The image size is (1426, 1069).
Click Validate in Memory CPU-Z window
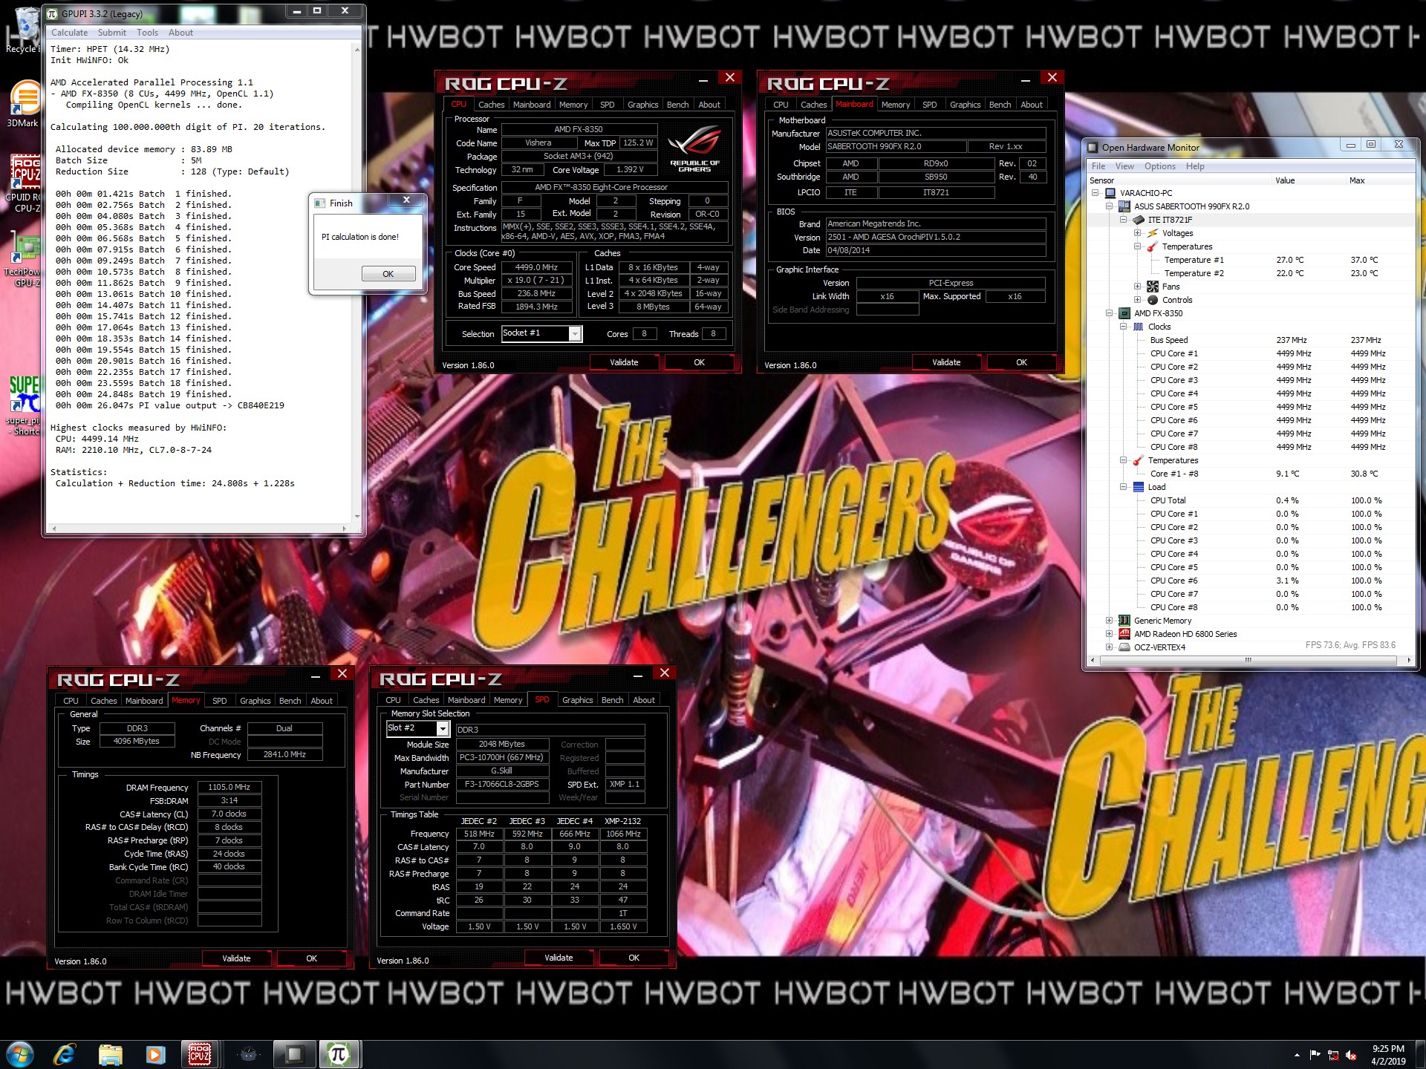click(x=236, y=958)
